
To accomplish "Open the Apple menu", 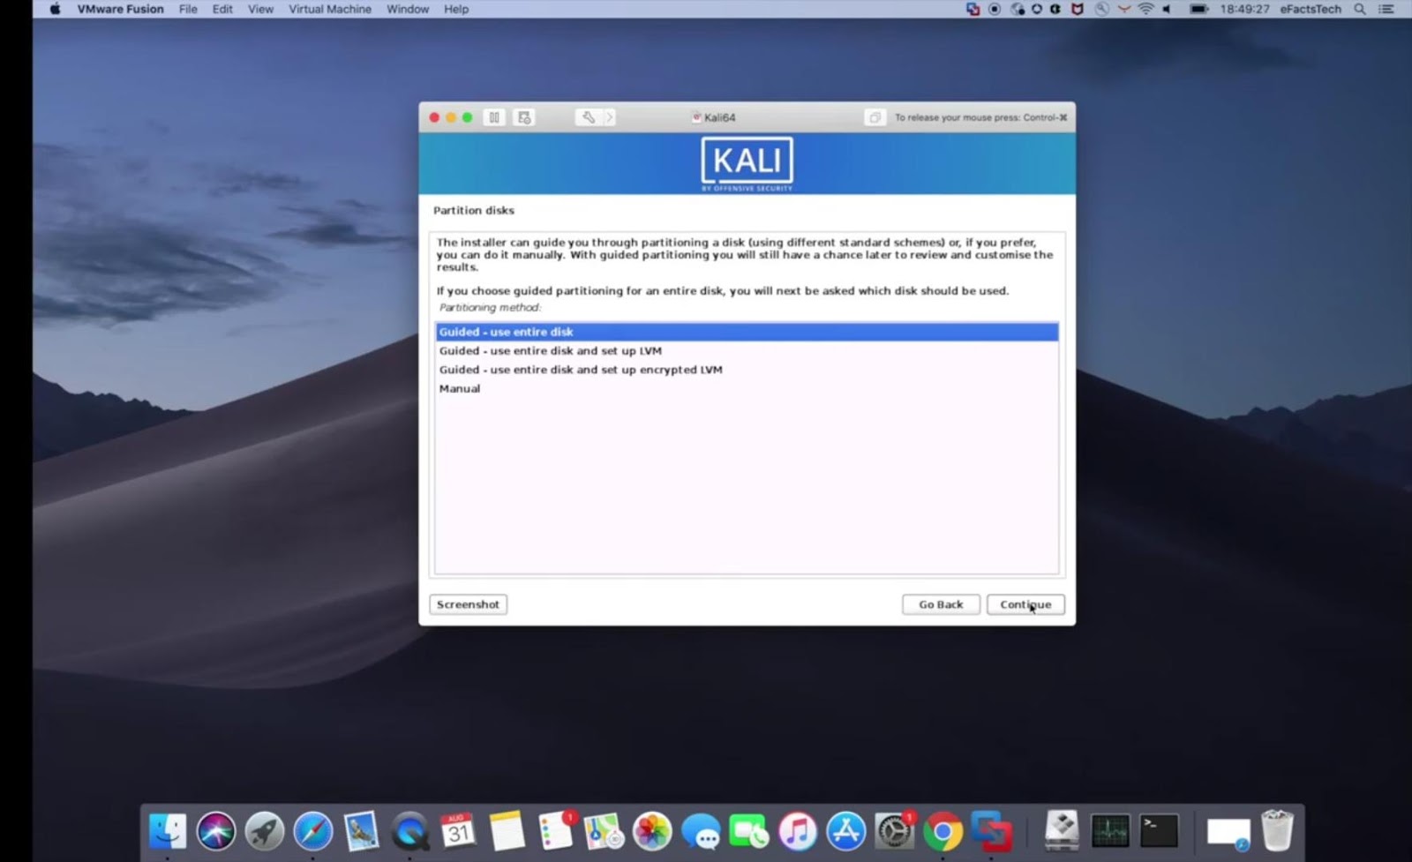I will tap(55, 9).
